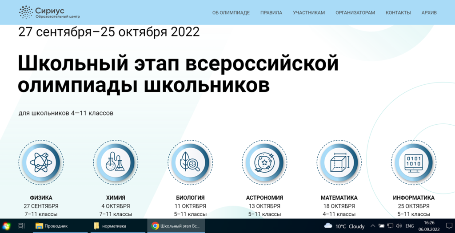Click the 4–11 классы text under Математика

click(339, 214)
